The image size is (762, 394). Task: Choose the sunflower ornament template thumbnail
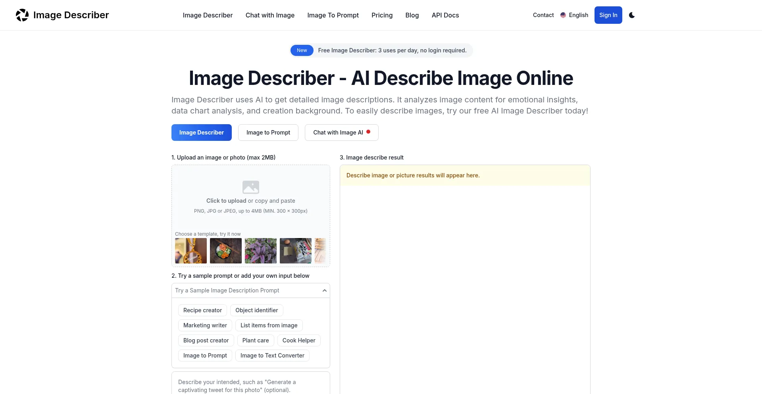point(191,251)
